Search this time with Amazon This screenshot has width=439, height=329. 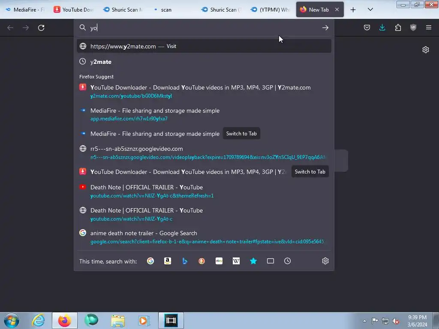(x=168, y=261)
